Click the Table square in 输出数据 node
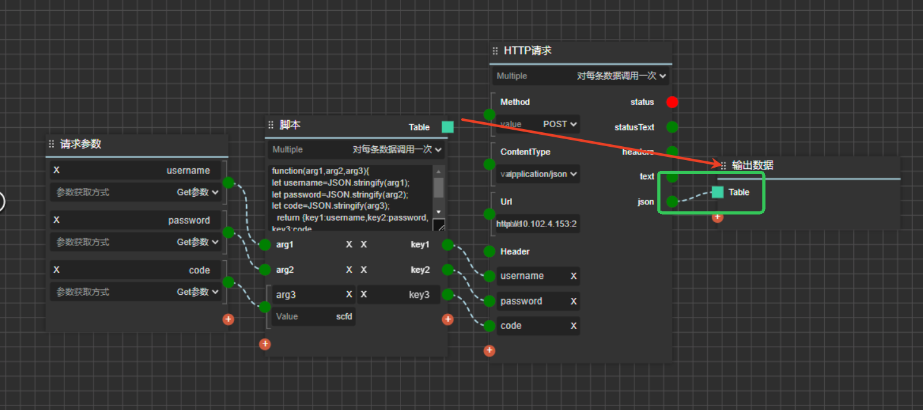The width and height of the screenshot is (923, 410). pos(717,192)
